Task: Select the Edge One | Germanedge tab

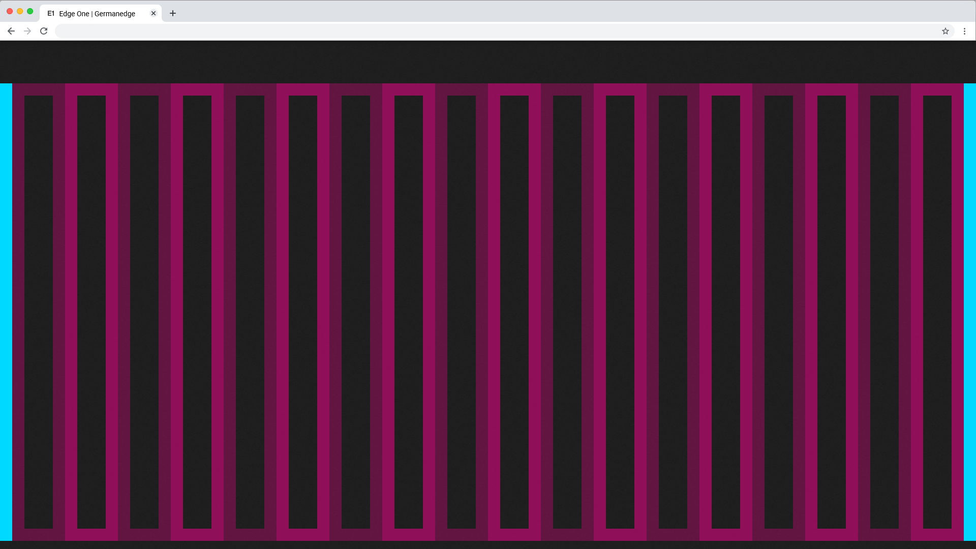Action: point(97,14)
